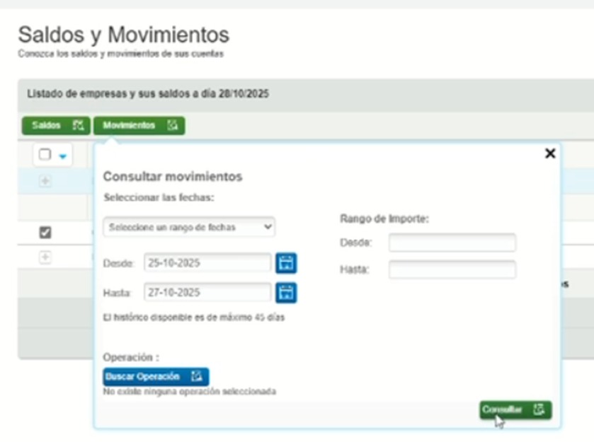Click the icon on the Saldos button
The height and width of the screenshot is (442, 594).
pyautogui.click(x=79, y=126)
